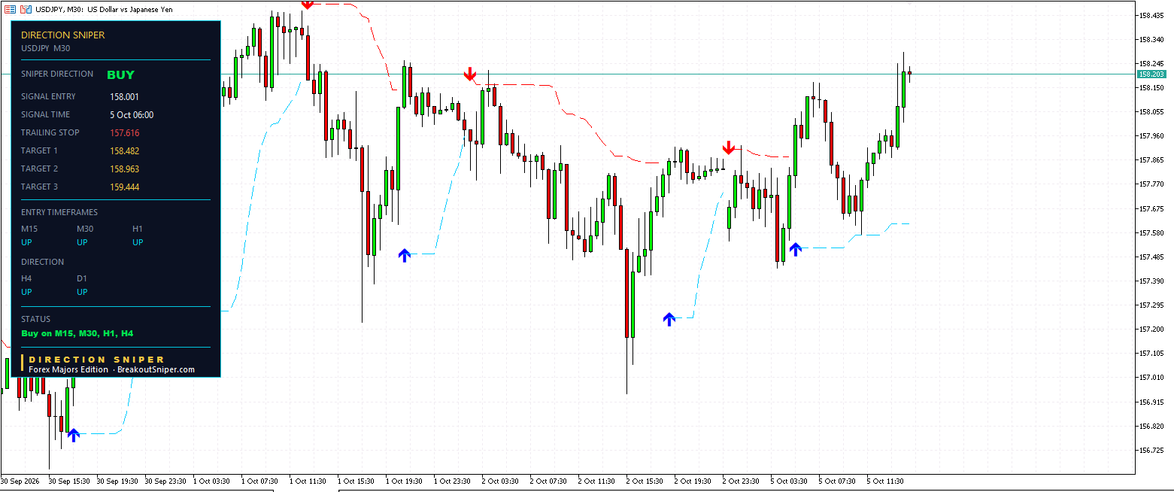This screenshot has height=492, width=1174.
Task: Select the blue buy arrow near 5 Oct 03:30
Action: tap(796, 249)
